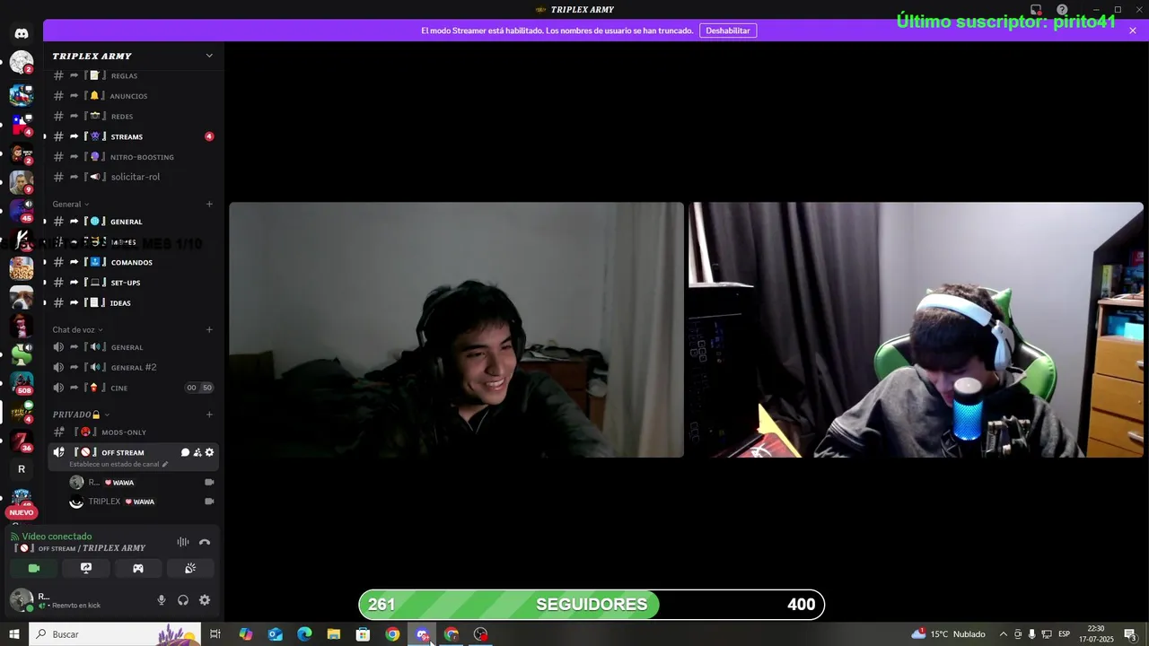This screenshot has height=646, width=1149.
Task: Dismiss the streamer mode purple banner
Action: coord(1133,31)
